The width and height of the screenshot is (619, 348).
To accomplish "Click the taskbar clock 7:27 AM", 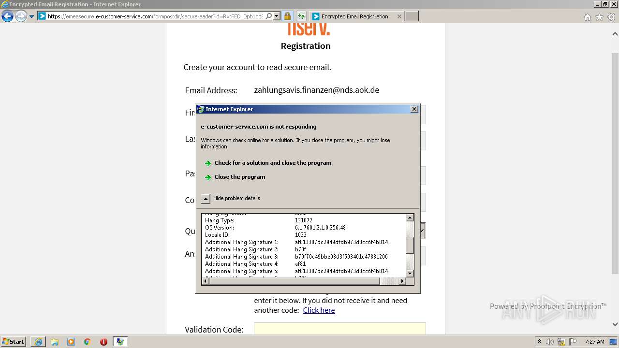I will click(594, 342).
